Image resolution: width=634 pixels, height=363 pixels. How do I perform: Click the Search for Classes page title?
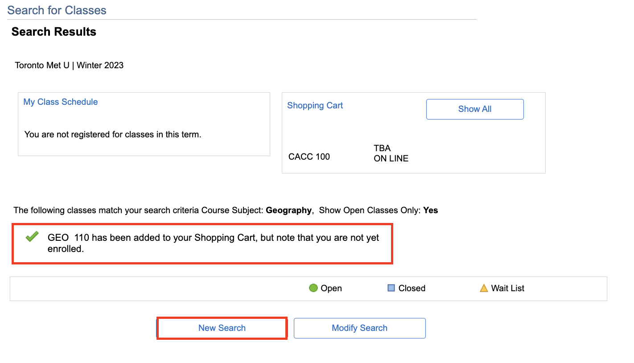click(57, 10)
